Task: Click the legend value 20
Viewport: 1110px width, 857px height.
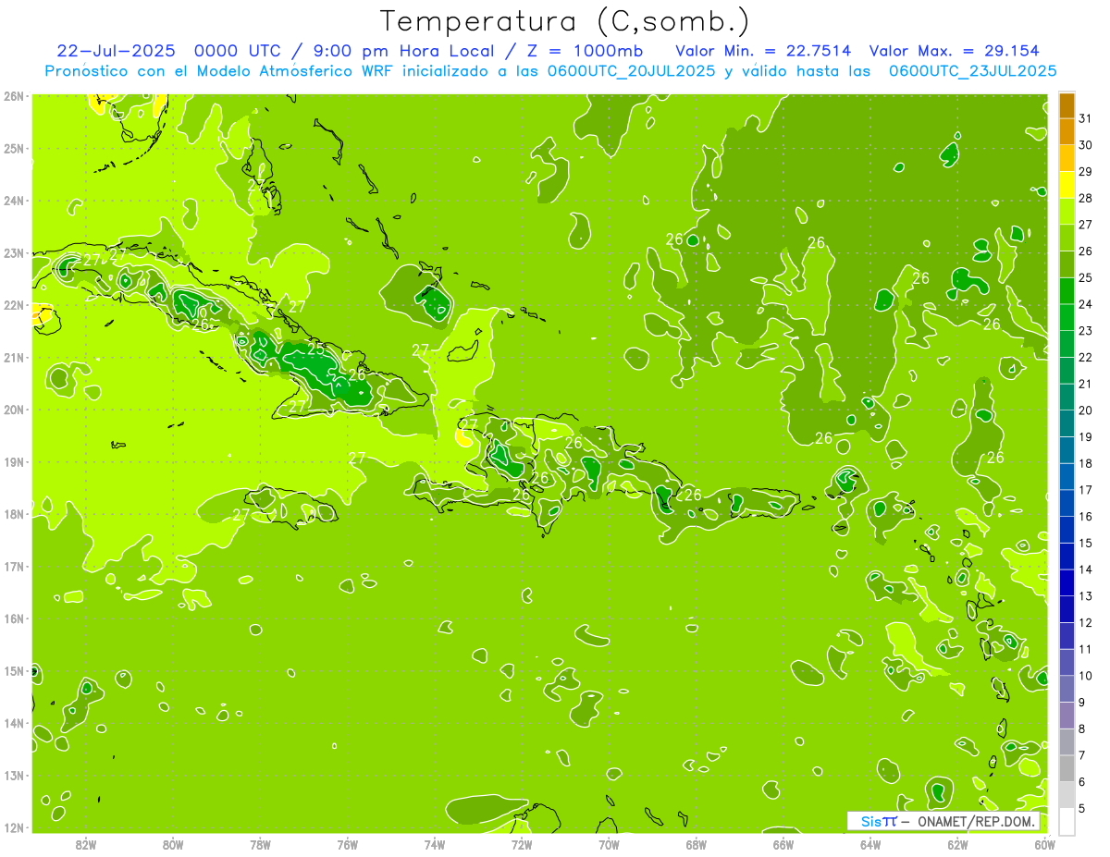Action: click(x=1085, y=410)
